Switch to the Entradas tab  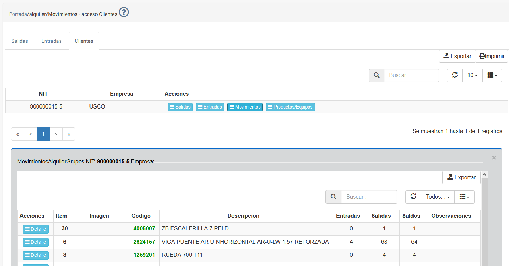coord(51,41)
